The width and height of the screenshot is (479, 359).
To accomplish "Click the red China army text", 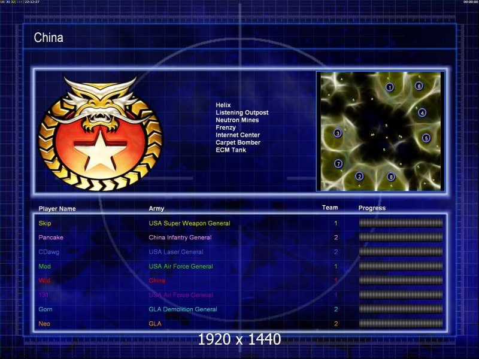I will click(157, 281).
